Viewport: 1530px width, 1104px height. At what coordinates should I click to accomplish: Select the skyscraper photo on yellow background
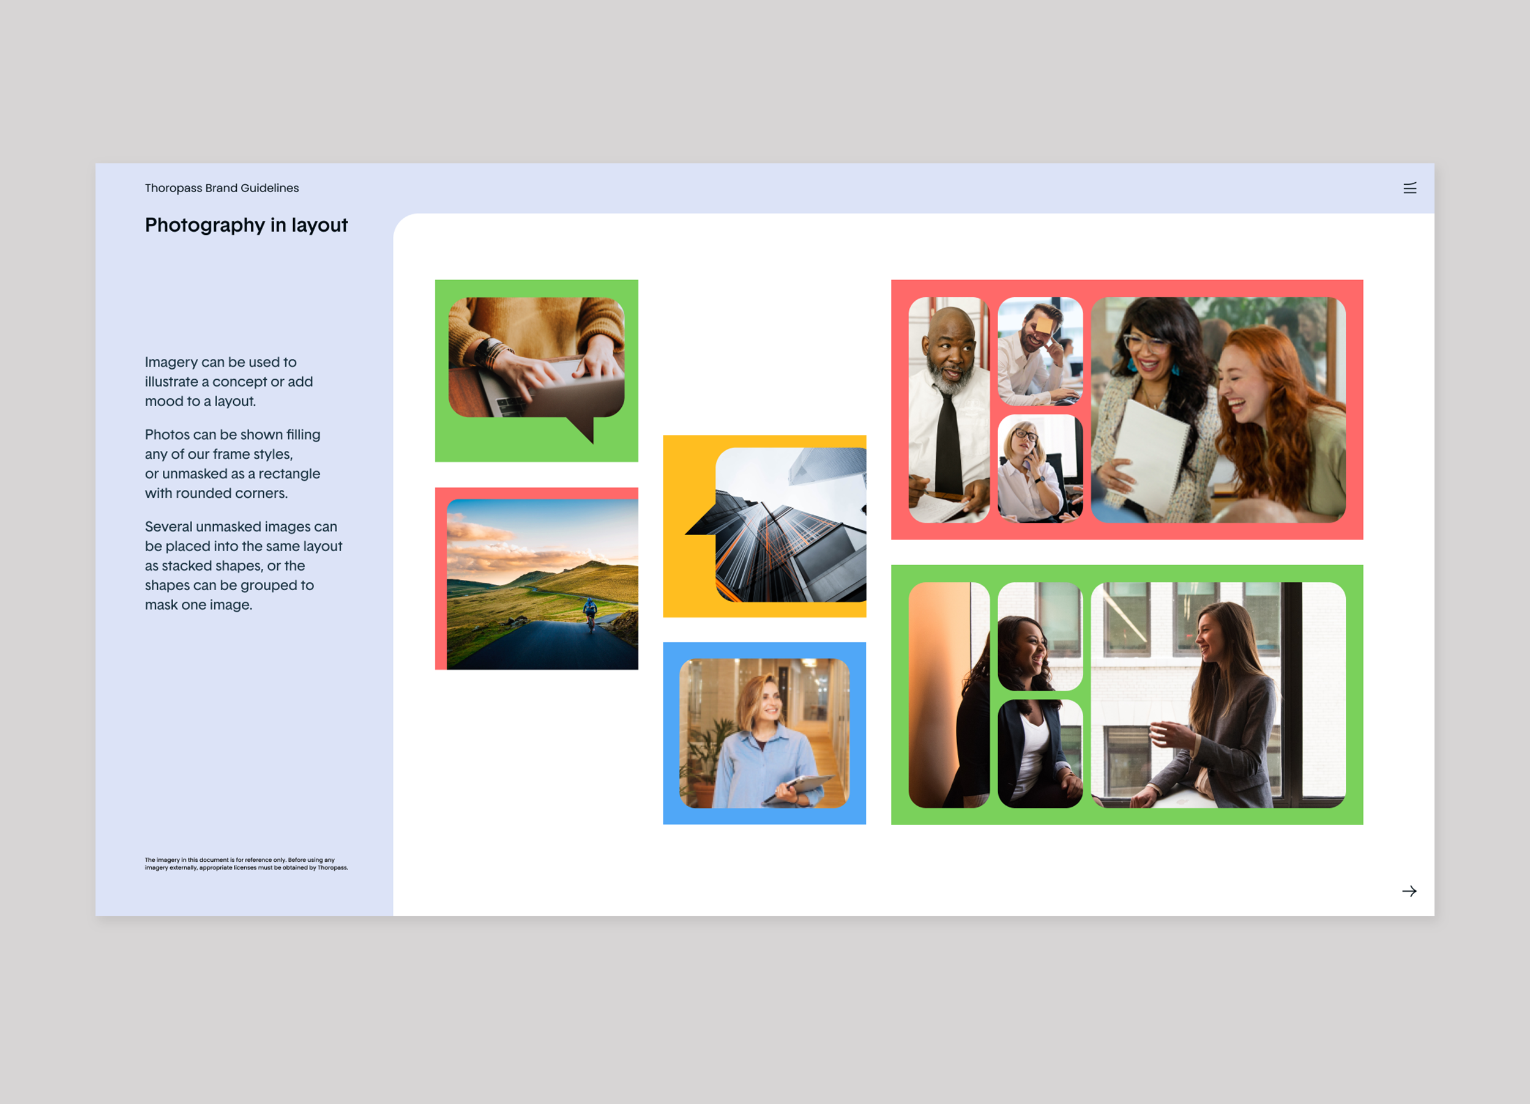click(x=791, y=525)
